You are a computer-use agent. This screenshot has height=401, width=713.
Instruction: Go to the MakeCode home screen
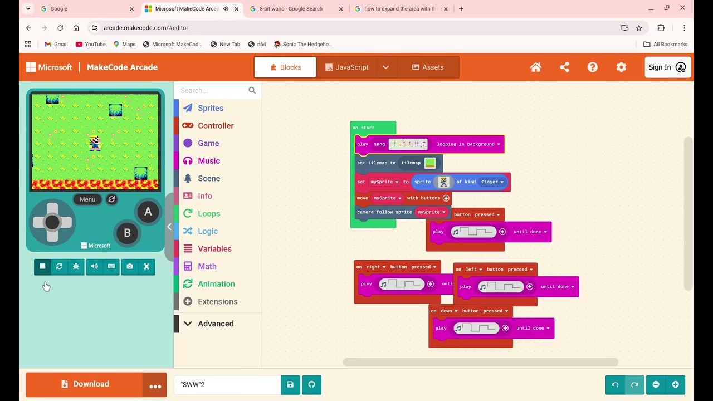(x=536, y=67)
